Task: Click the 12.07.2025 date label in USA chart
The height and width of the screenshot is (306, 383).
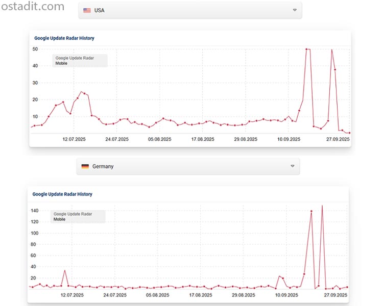Action: pos(74,139)
